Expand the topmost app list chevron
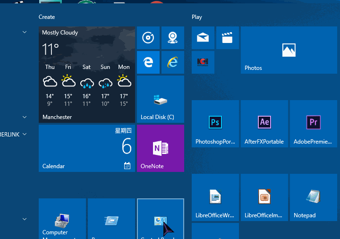The height and width of the screenshot is (239, 340). (x=25, y=32)
